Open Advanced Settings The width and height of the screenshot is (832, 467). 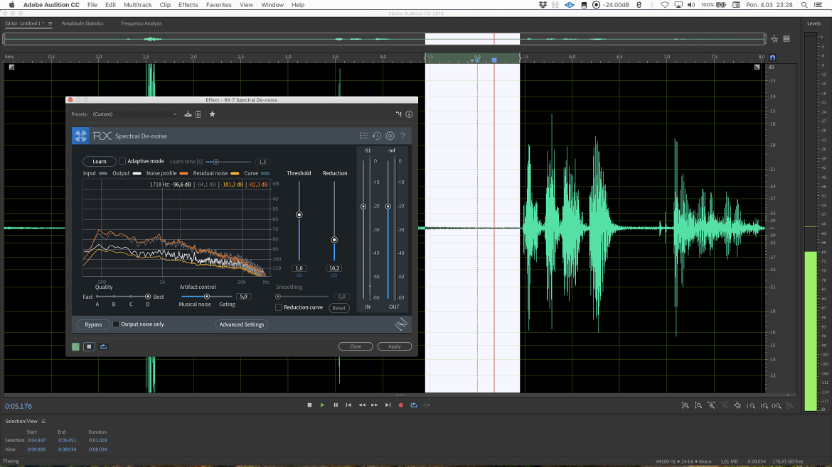(242, 324)
